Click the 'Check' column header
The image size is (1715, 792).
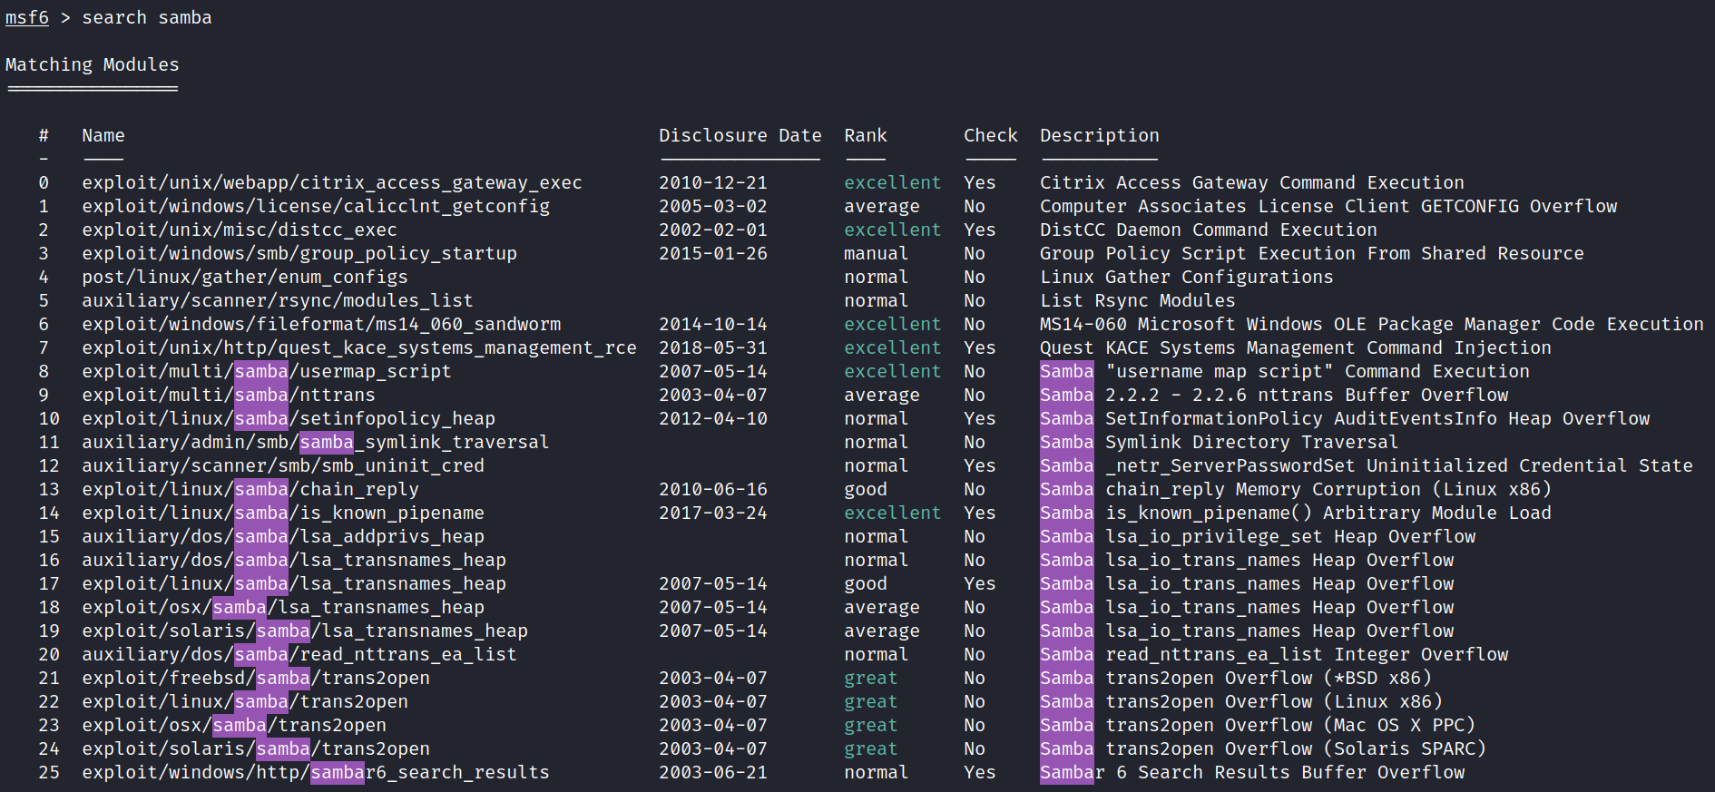(x=991, y=135)
